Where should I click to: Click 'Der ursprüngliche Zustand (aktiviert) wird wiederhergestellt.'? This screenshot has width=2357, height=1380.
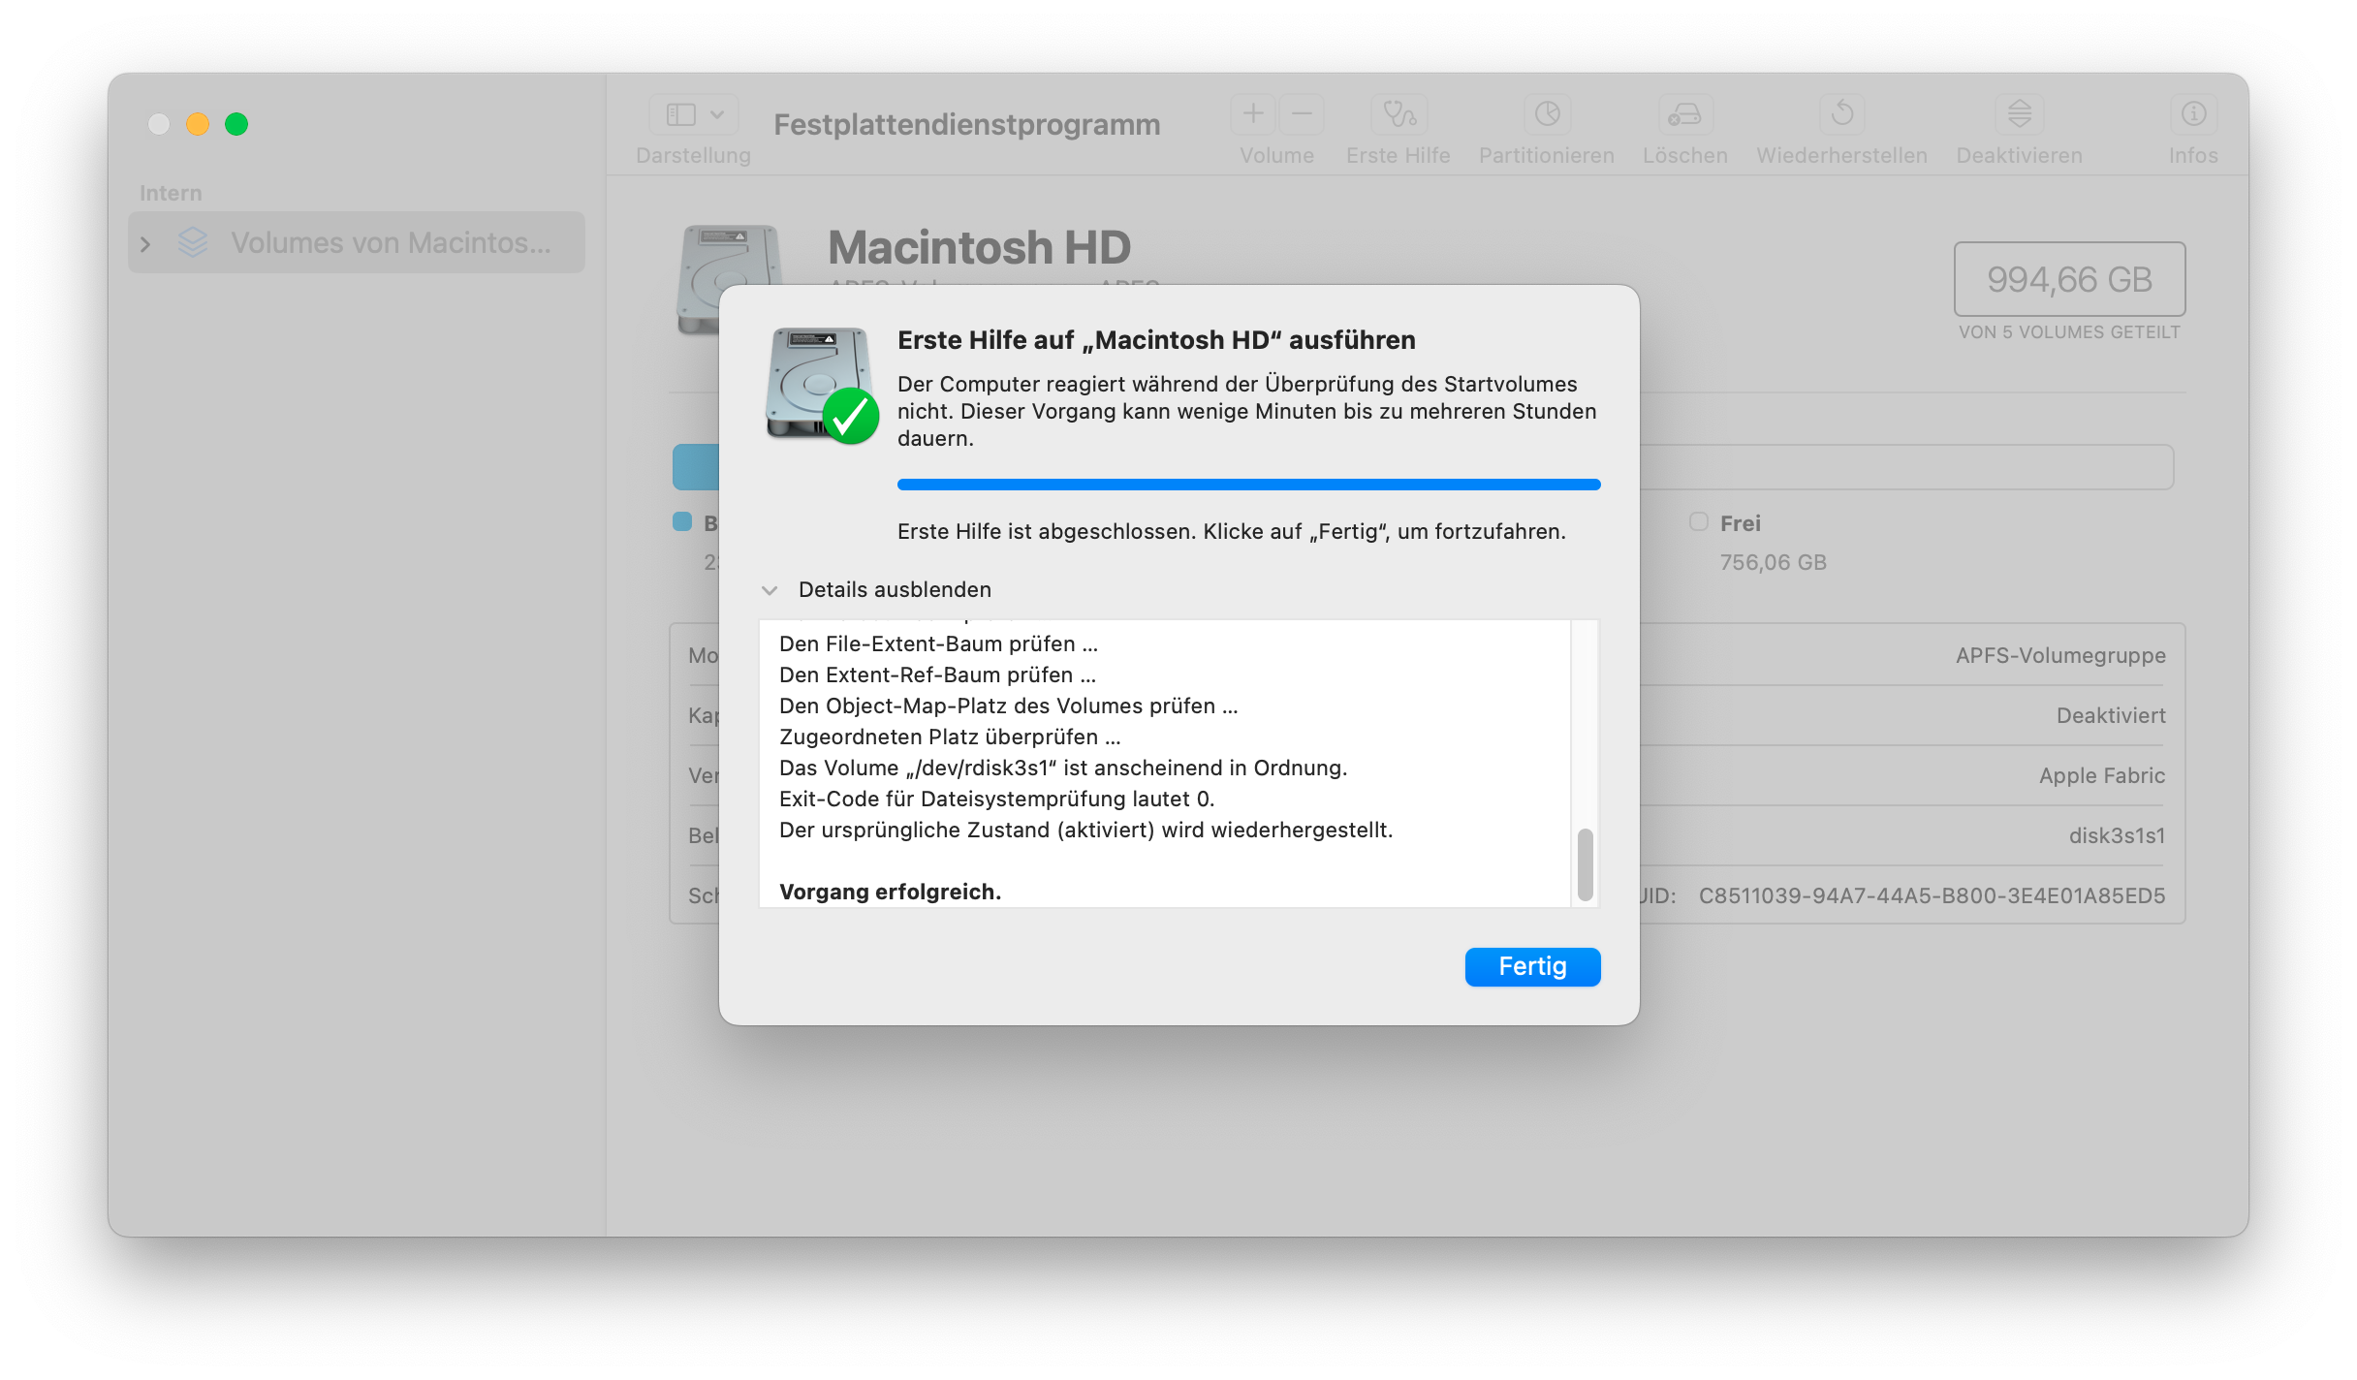[1085, 830]
